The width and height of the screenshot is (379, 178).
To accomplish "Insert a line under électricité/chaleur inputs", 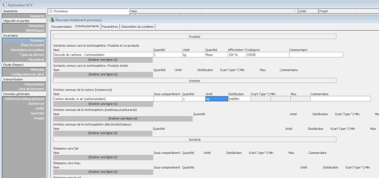I will tap(103, 133).
